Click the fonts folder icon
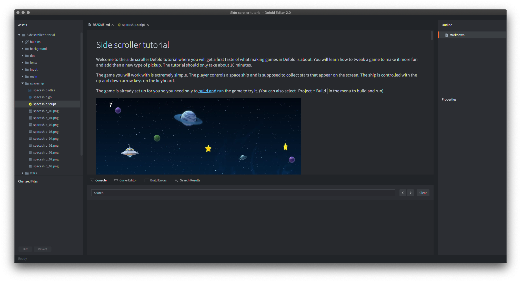The width and height of the screenshot is (521, 282). point(27,63)
